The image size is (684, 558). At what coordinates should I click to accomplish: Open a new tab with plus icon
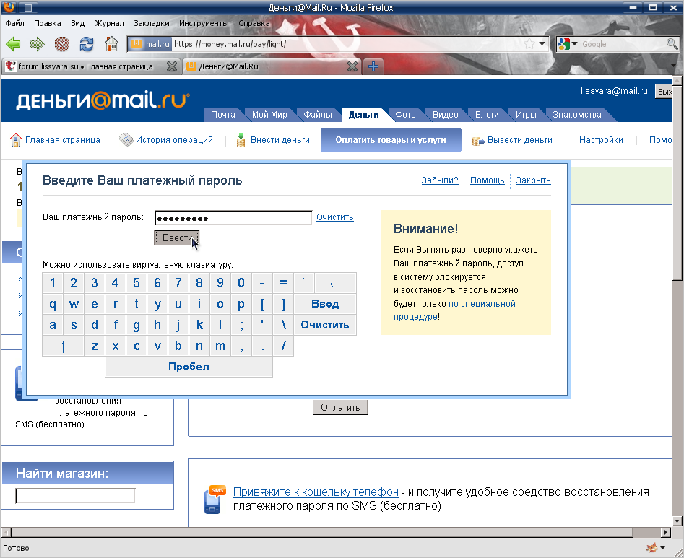[x=373, y=66]
